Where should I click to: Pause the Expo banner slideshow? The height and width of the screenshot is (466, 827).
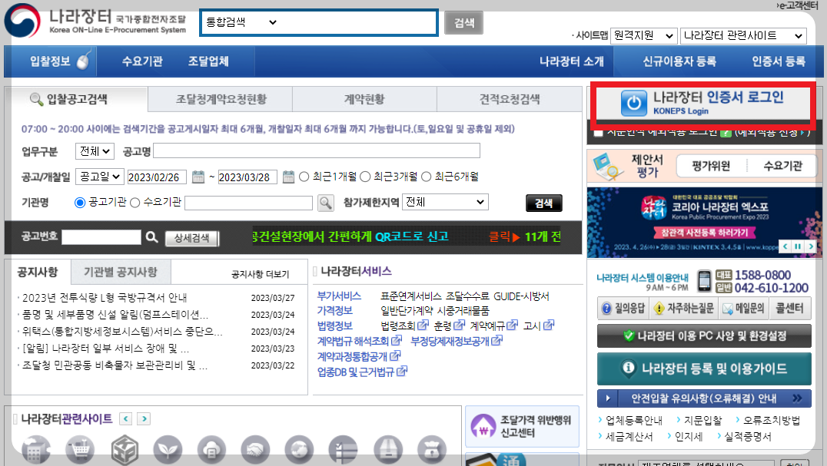[798, 246]
